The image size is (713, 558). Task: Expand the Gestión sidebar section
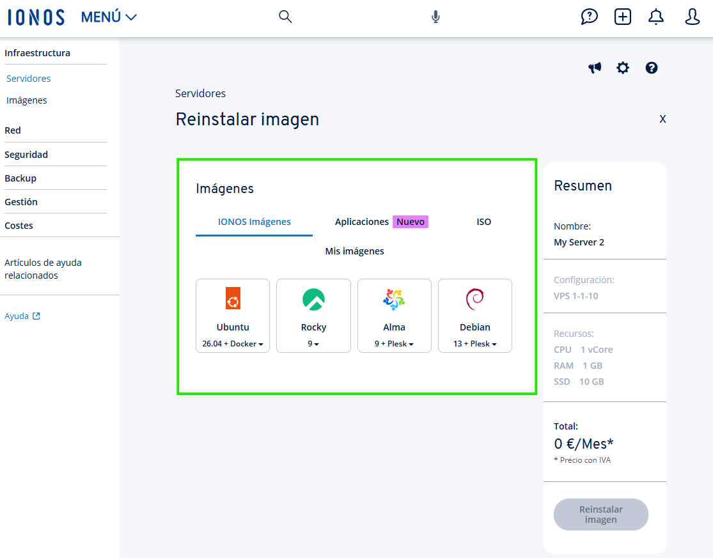point(21,202)
